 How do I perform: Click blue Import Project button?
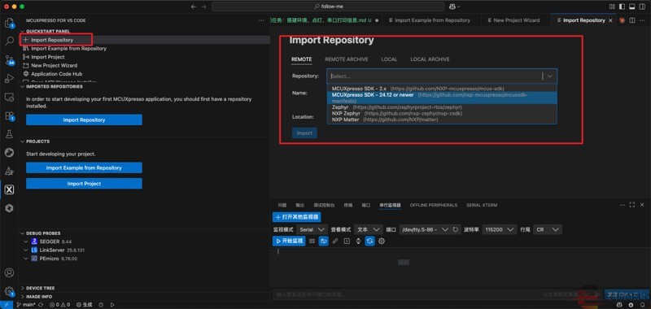[x=84, y=184]
